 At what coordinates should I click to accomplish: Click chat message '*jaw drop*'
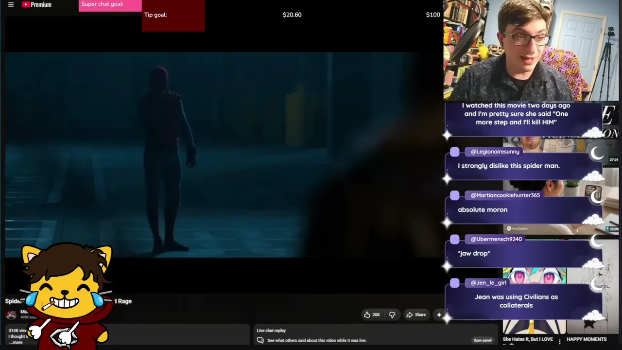click(474, 253)
